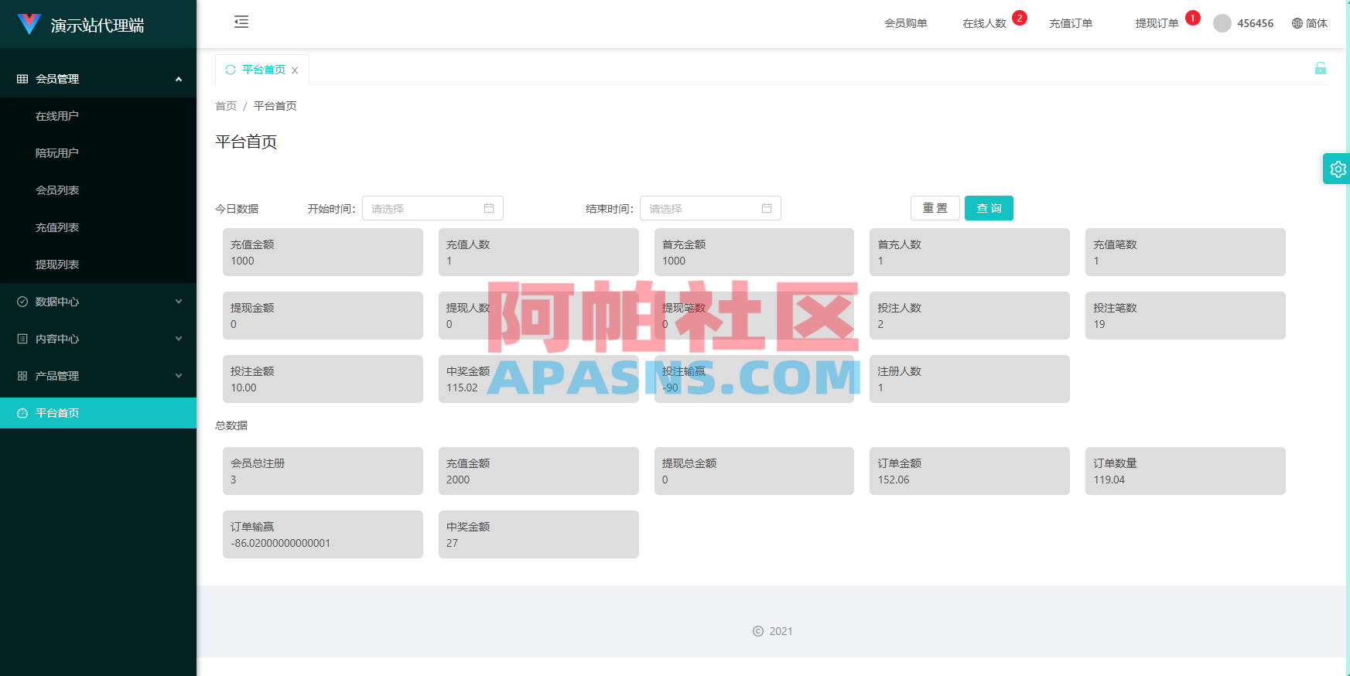
Task: Open 会员购单 in the top bar
Action: click(x=906, y=23)
